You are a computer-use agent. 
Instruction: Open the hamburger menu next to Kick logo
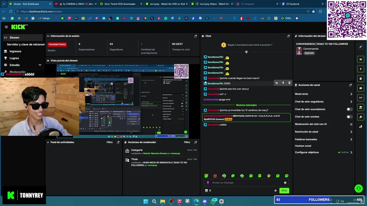point(6,27)
